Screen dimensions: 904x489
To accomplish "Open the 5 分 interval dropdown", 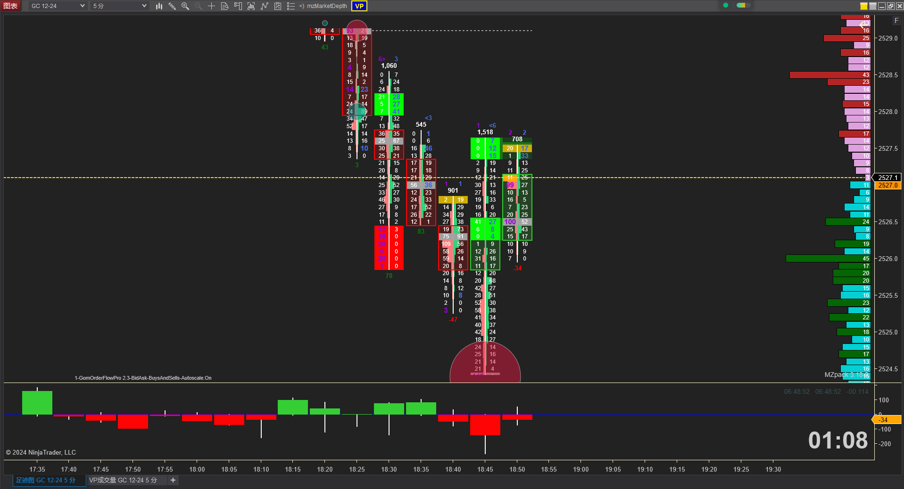I will 120,6.
